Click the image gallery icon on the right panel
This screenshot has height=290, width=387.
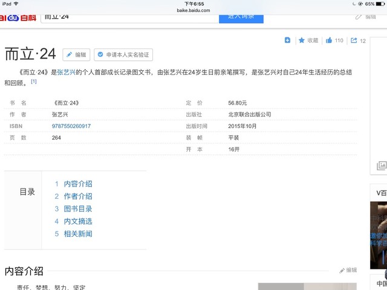[382, 166]
